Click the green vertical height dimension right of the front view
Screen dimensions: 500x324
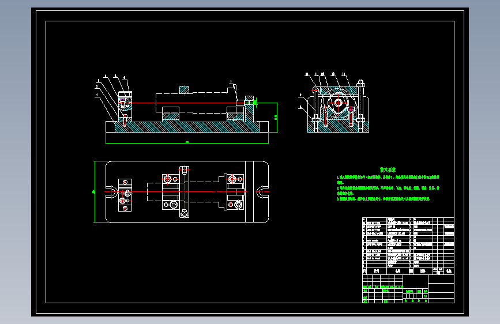pos(276,118)
